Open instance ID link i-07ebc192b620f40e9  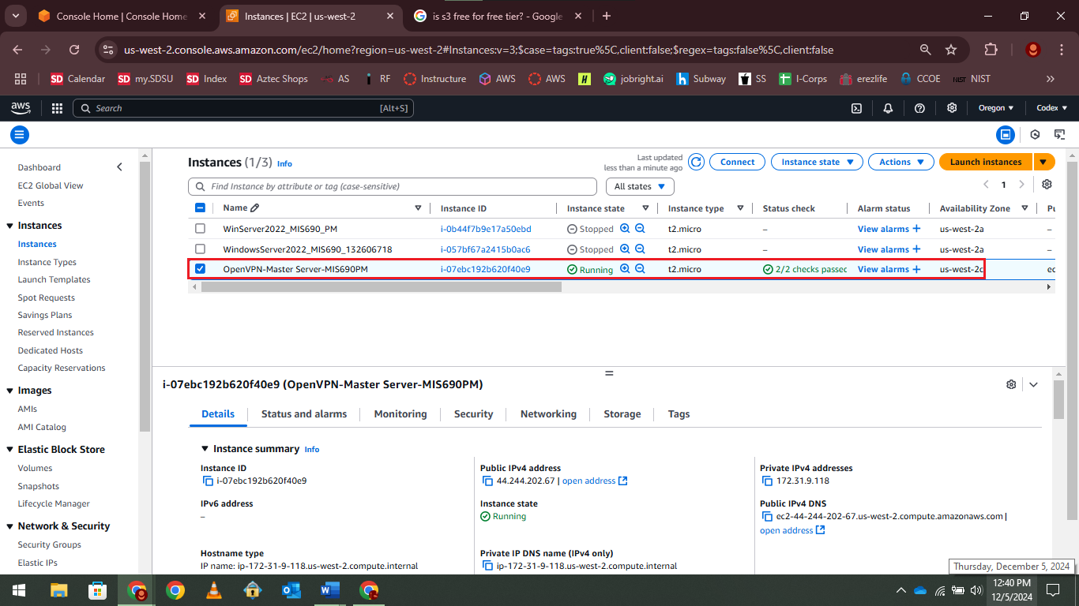pyautogui.click(x=485, y=269)
